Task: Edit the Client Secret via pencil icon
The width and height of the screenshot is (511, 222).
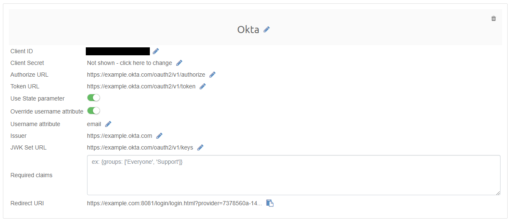Action: [179, 63]
